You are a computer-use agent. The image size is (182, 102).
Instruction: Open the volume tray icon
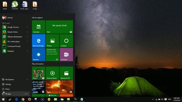click(162, 99)
